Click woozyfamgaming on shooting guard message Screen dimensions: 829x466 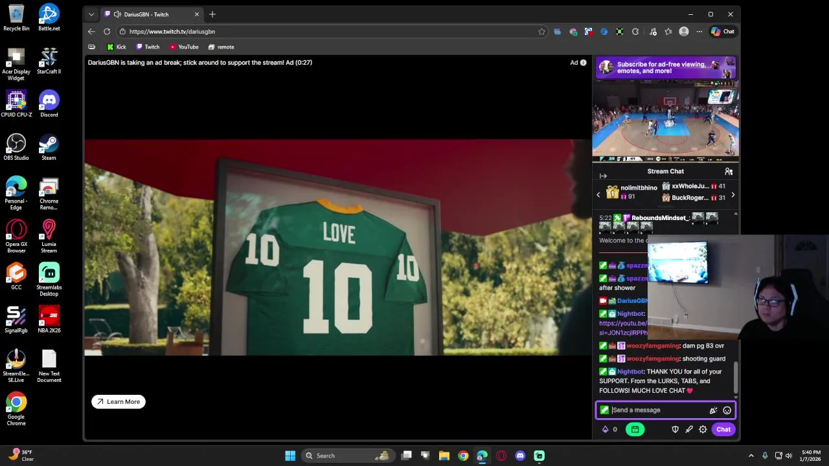tap(653, 359)
